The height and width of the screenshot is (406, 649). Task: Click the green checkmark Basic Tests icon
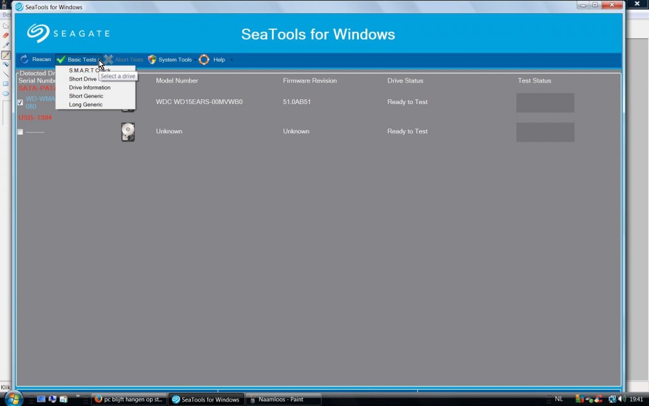tap(61, 60)
